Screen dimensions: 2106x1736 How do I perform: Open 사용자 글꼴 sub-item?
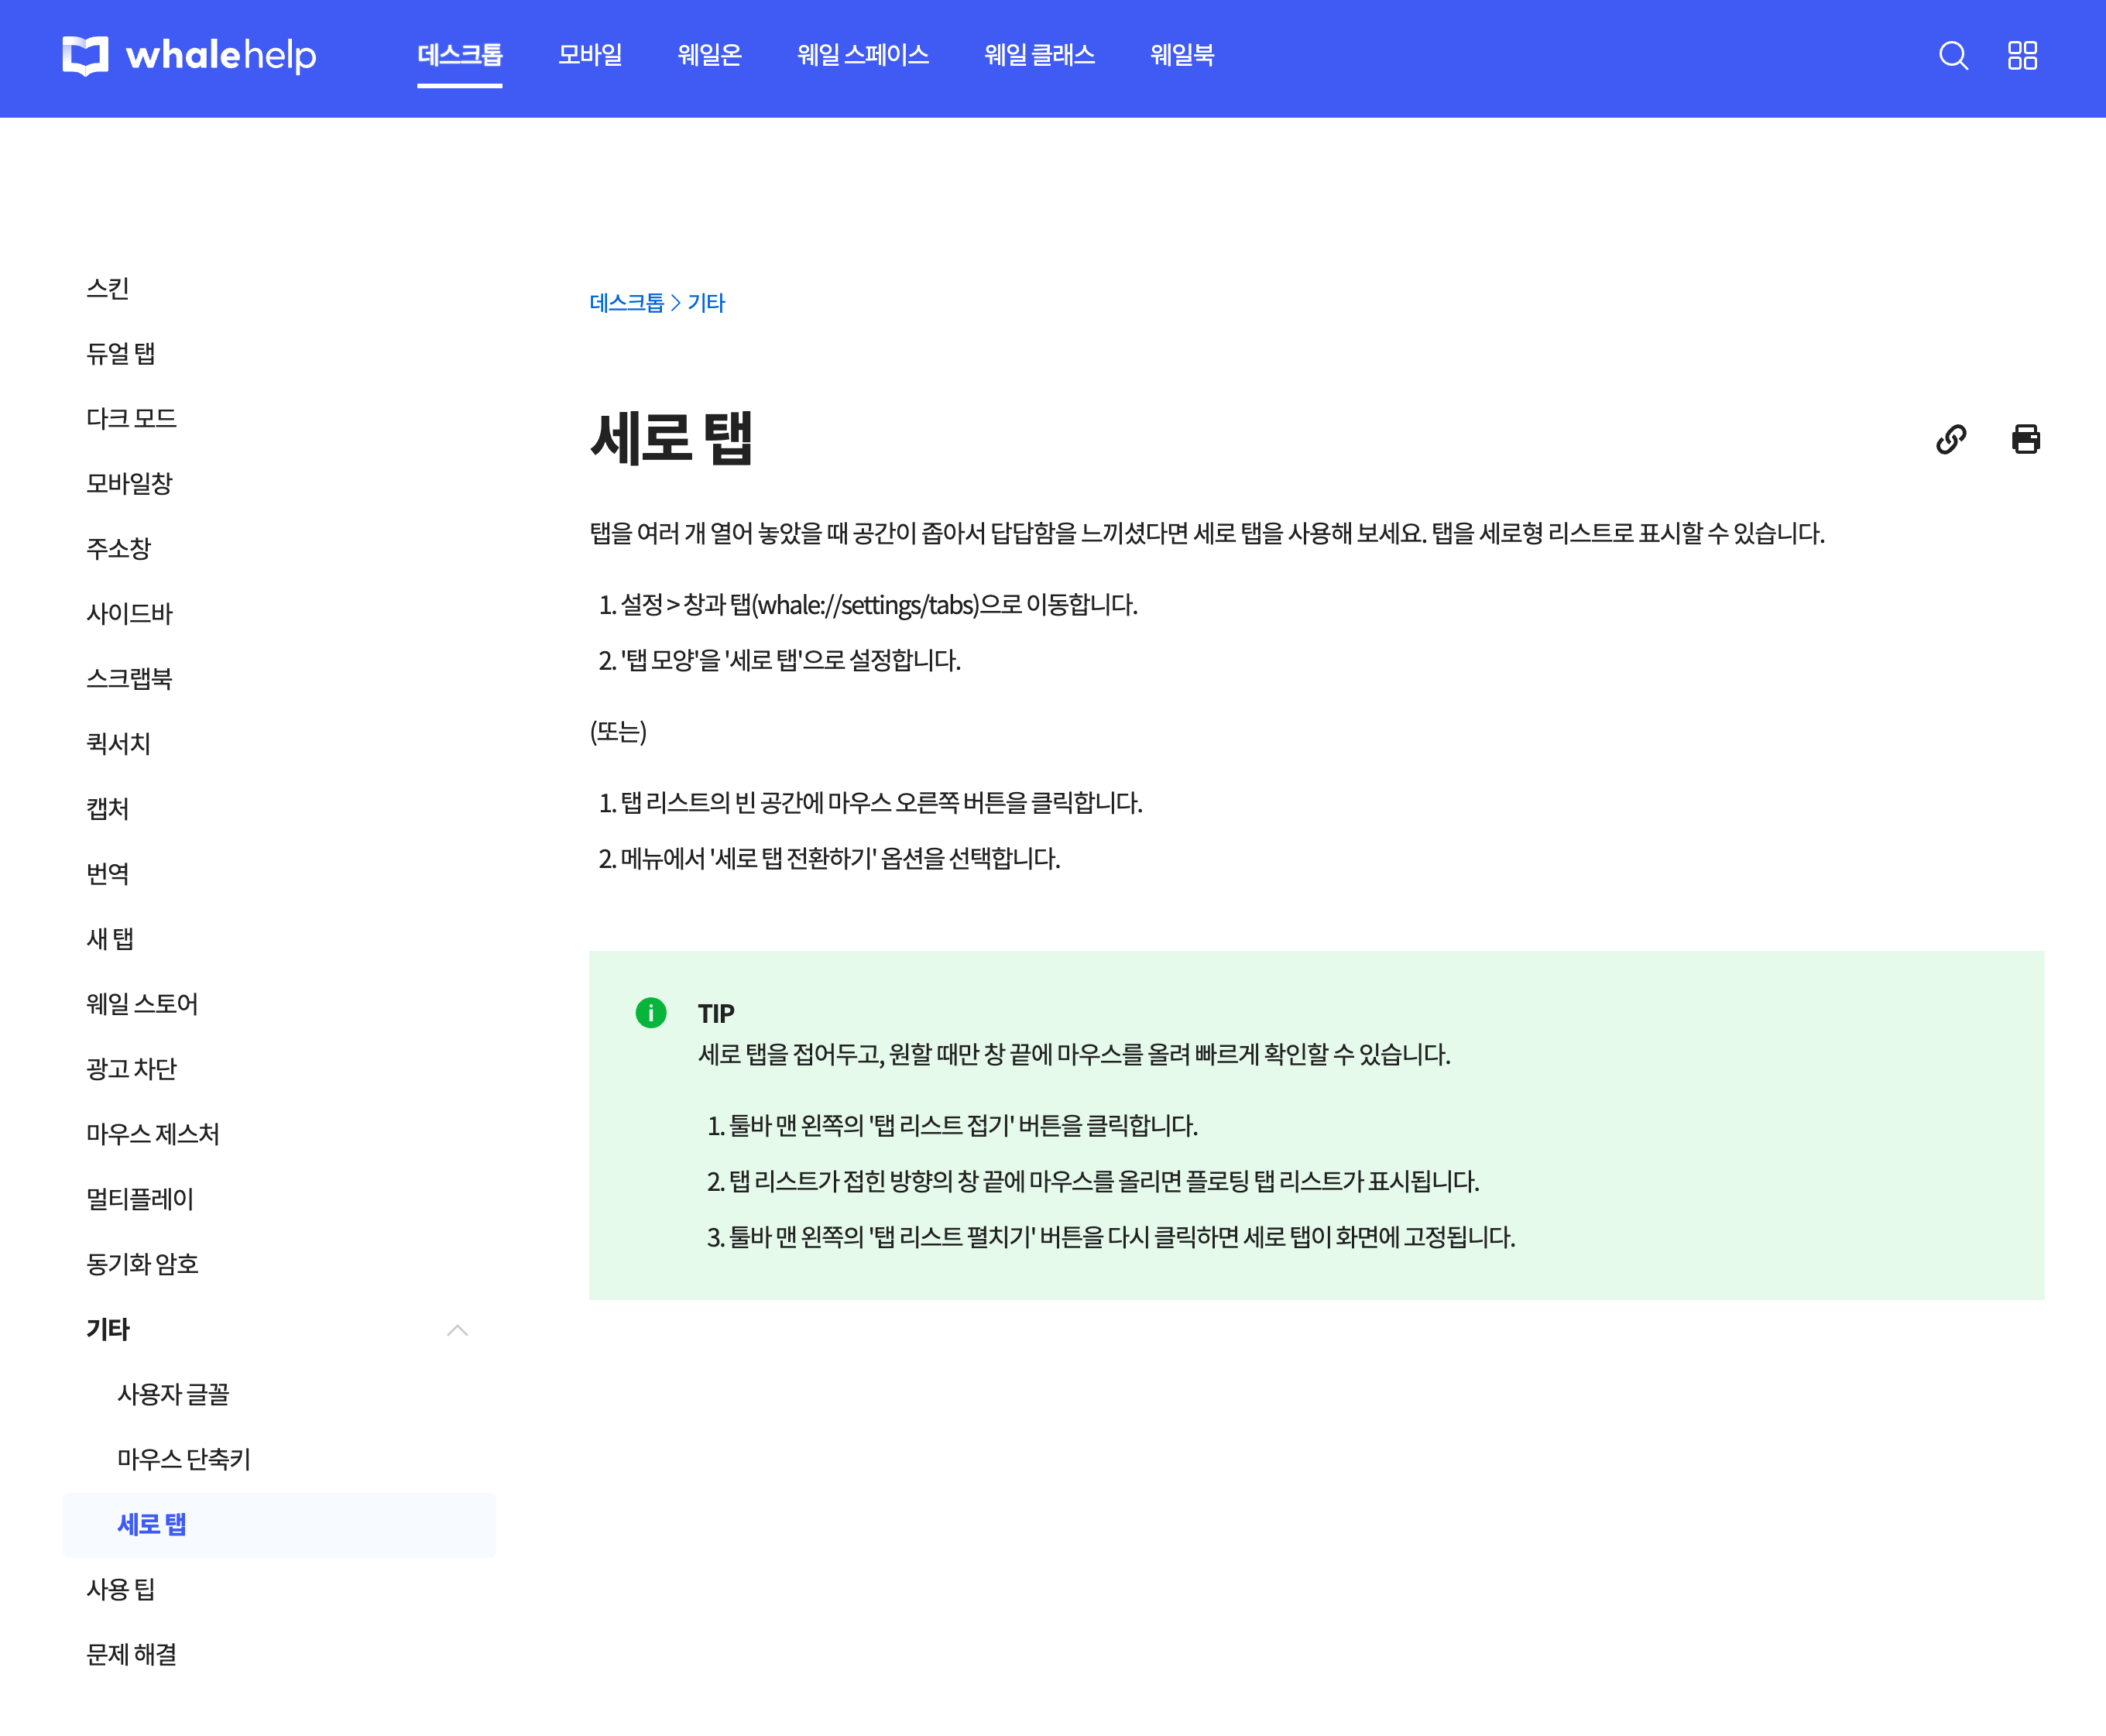pos(174,1395)
